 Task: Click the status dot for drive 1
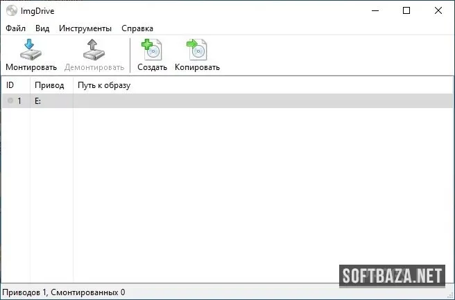click(x=10, y=100)
